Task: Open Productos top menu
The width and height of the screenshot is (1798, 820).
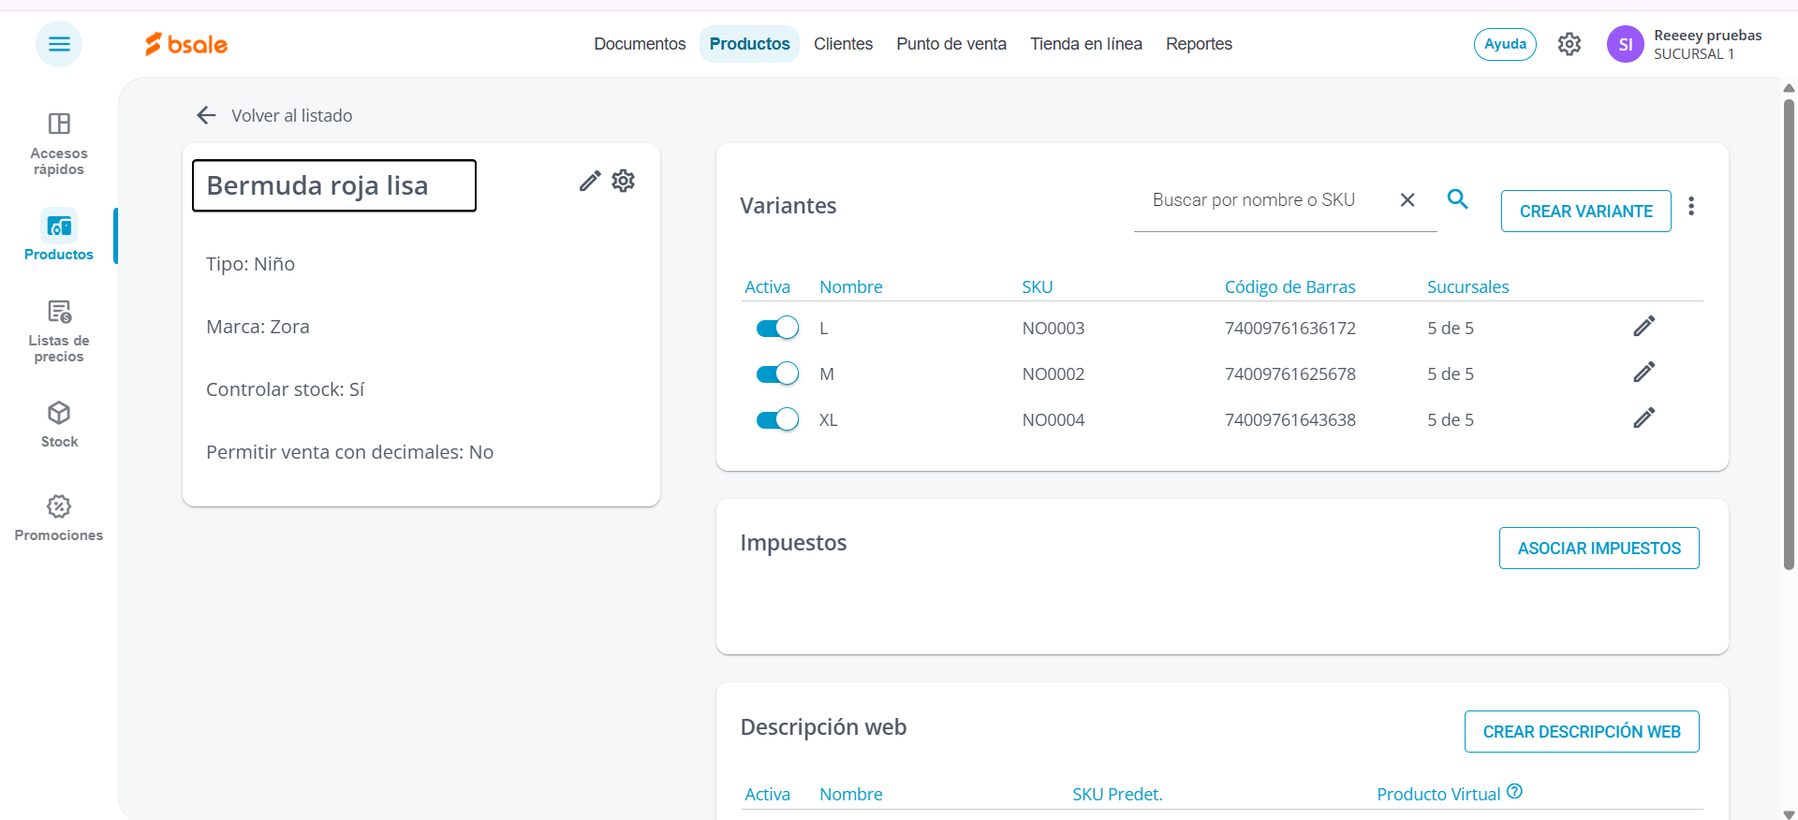Action: tap(749, 44)
